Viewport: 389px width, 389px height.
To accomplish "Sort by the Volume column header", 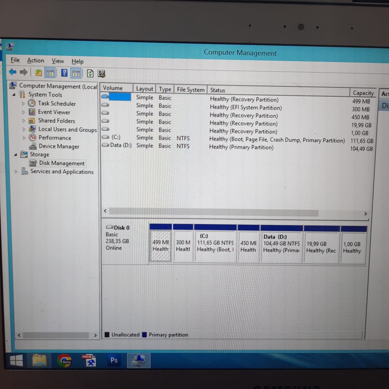I will point(117,88).
